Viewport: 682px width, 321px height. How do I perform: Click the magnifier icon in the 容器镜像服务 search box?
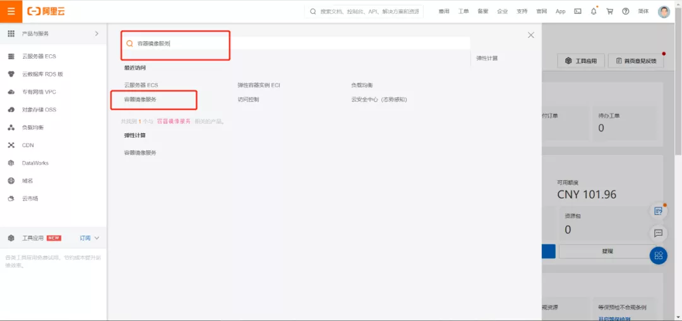pyautogui.click(x=129, y=44)
